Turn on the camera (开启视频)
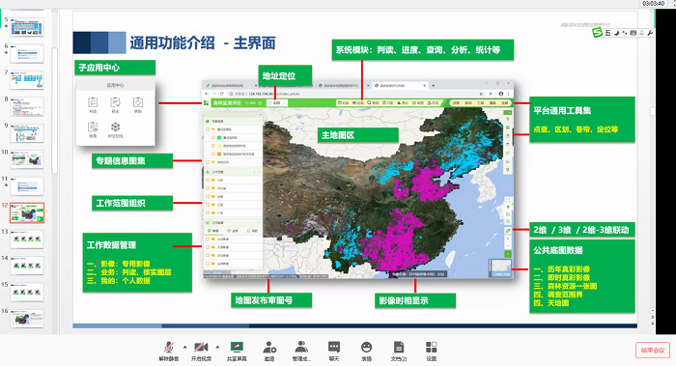Screen dimensions: 676x366 point(201,351)
